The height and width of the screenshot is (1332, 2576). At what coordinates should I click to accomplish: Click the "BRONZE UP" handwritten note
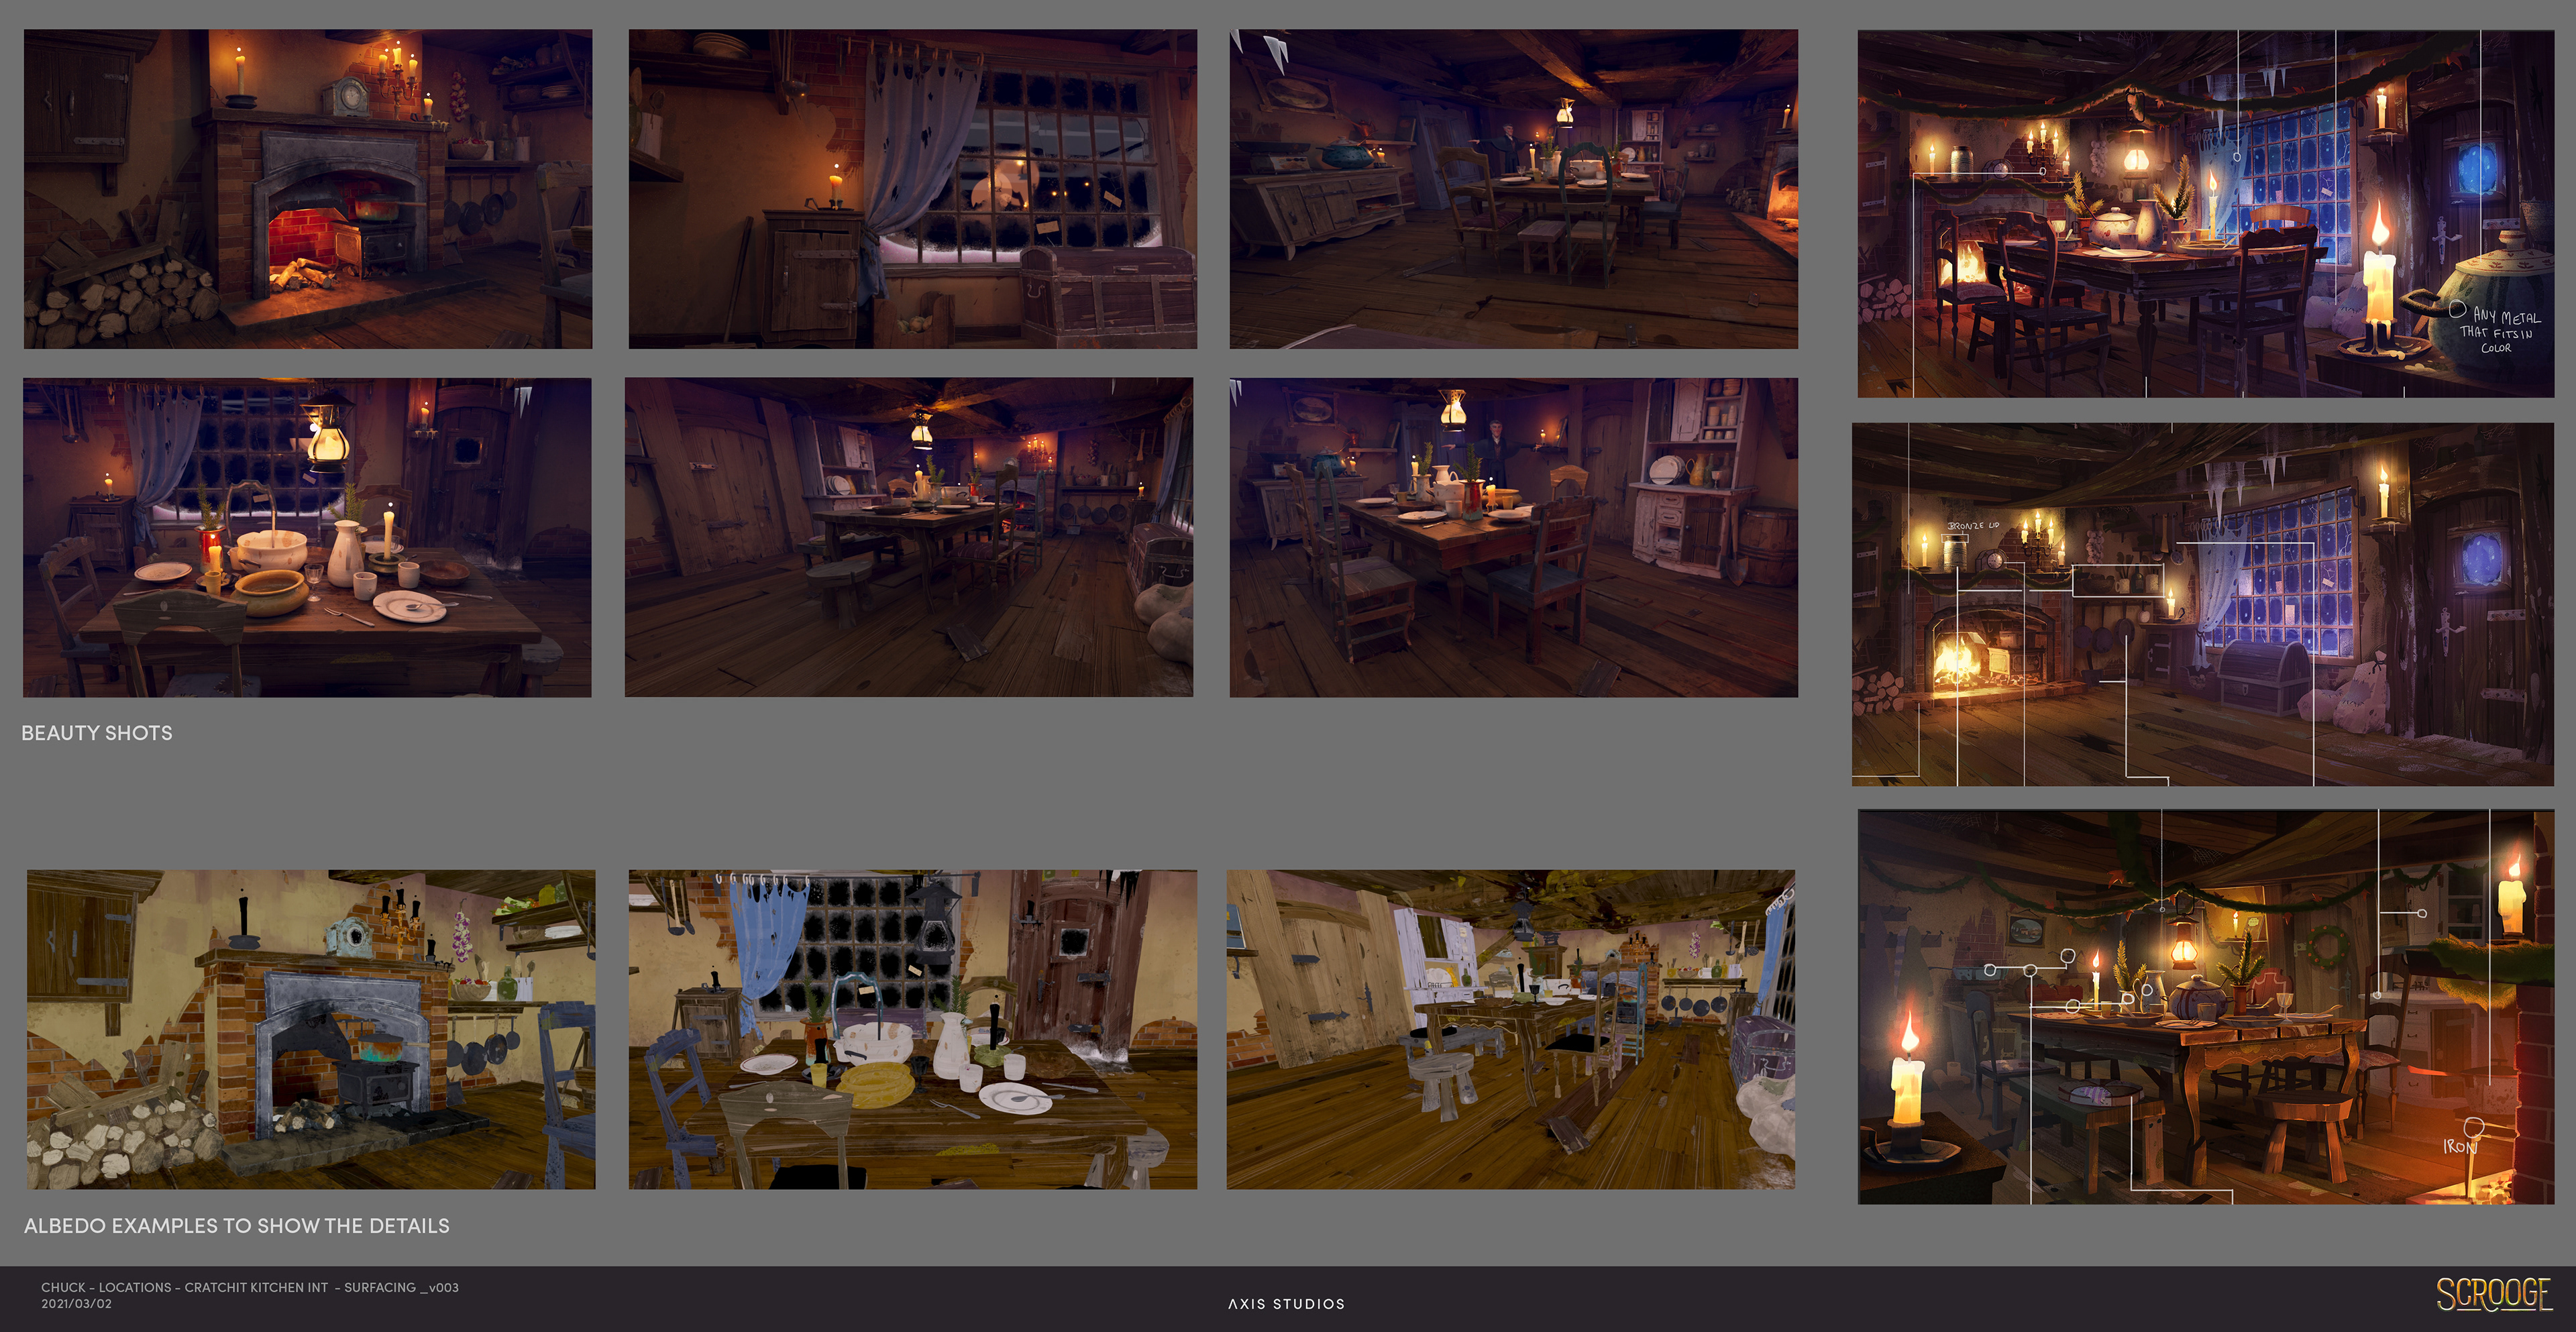(x=1973, y=525)
